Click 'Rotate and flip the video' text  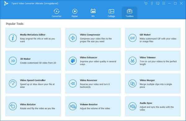pos(38,108)
